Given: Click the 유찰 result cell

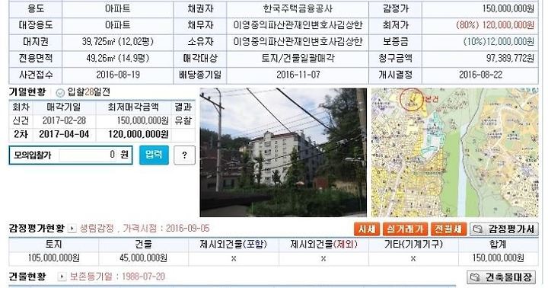Looking at the screenshot, I should pyautogui.click(x=183, y=120).
